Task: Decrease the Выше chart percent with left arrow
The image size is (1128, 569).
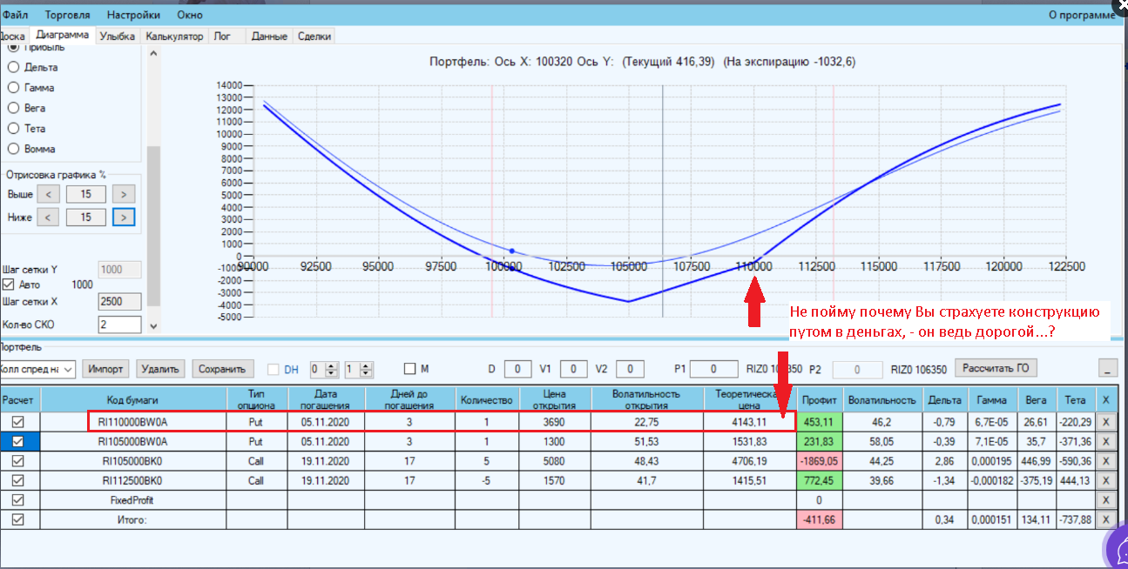Action: click(x=49, y=194)
